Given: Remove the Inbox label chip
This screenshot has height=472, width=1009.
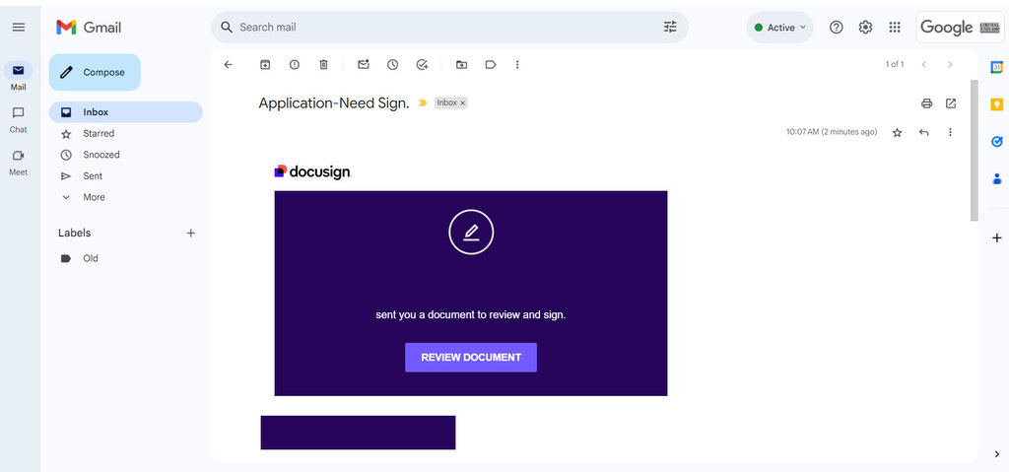Looking at the screenshot, I should point(463,103).
